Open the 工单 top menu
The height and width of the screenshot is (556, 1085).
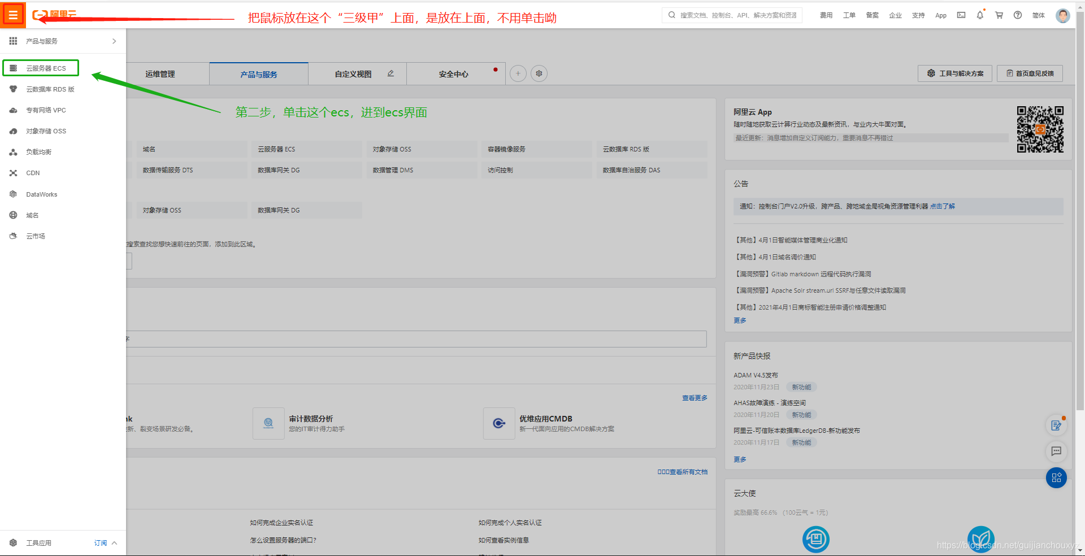[849, 15]
